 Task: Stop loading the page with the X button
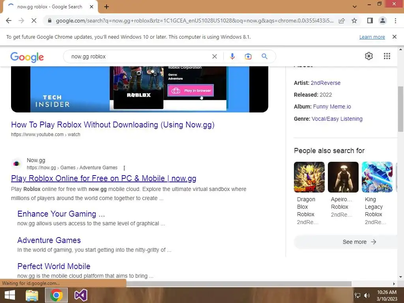pyautogui.click(x=34, y=21)
